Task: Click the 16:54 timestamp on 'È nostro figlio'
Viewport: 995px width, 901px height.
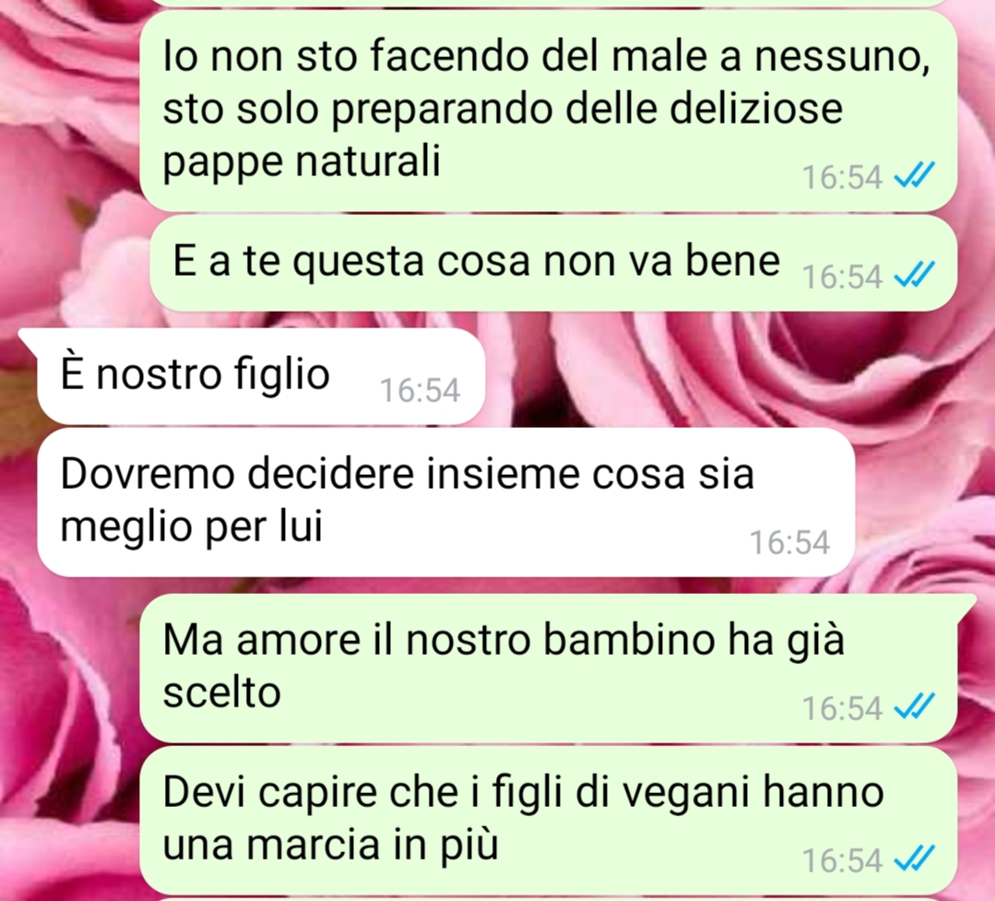Action: pyautogui.click(x=420, y=390)
